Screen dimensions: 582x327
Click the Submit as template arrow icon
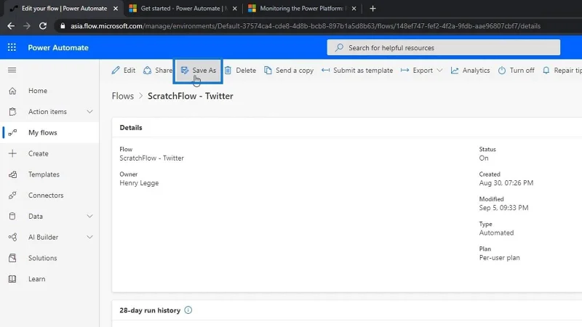coord(325,70)
